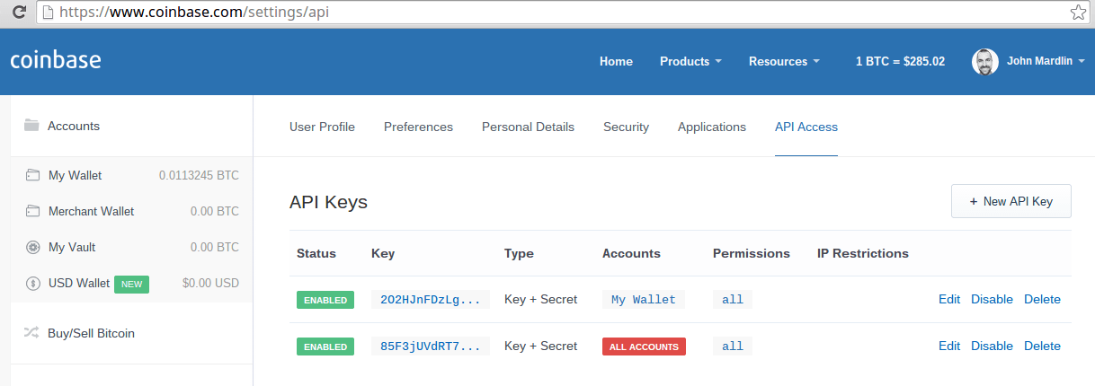Create a New API Key
This screenshot has width=1095, height=386.
pos(1011,201)
